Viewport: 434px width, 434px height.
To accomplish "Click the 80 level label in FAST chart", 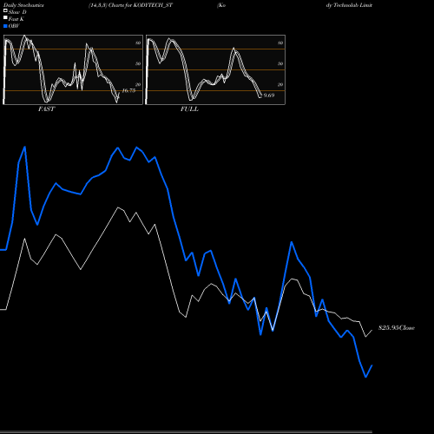I will pos(138,43).
